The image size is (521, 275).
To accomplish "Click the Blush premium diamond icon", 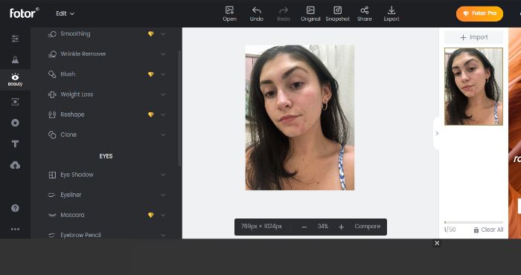I will point(151,74).
